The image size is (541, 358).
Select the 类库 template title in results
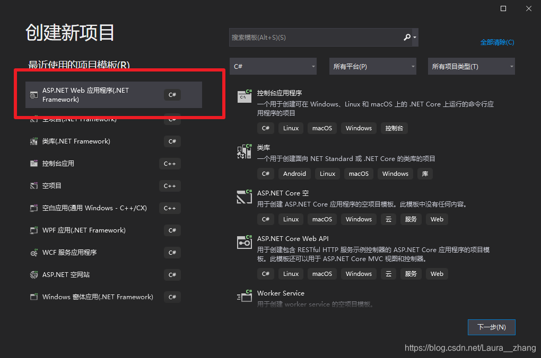coord(264,147)
